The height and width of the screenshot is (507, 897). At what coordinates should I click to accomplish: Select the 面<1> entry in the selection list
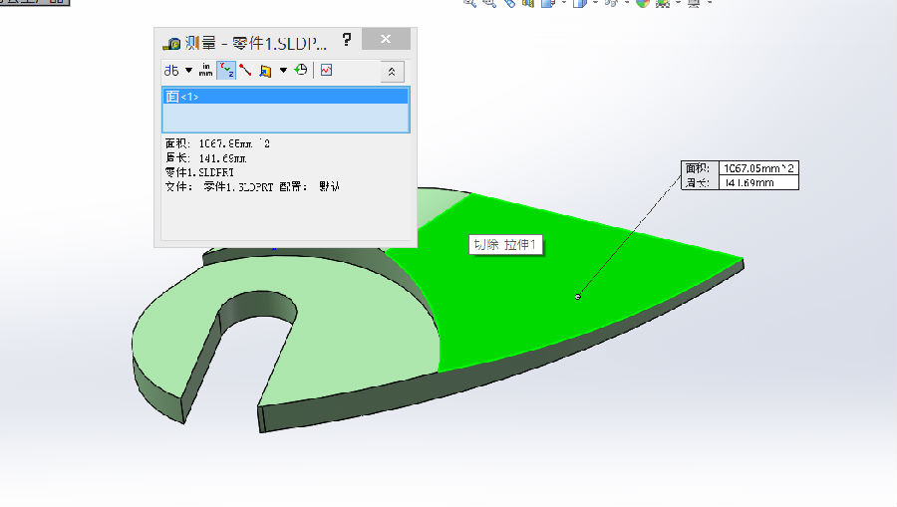point(285,97)
